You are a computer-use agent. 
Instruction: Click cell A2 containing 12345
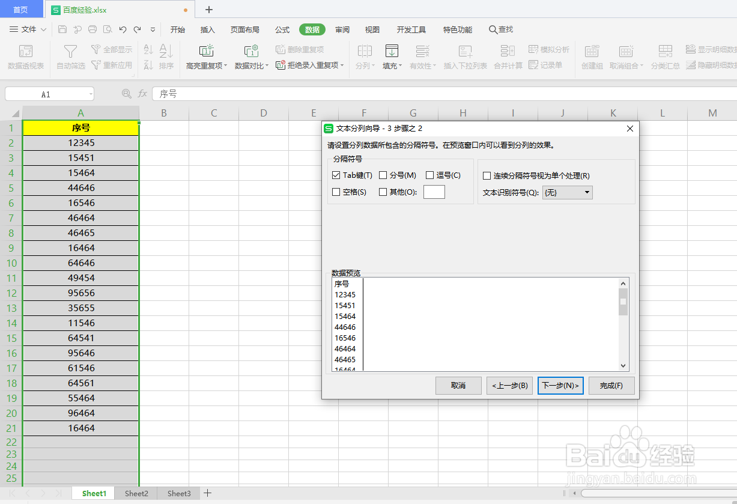pos(81,143)
